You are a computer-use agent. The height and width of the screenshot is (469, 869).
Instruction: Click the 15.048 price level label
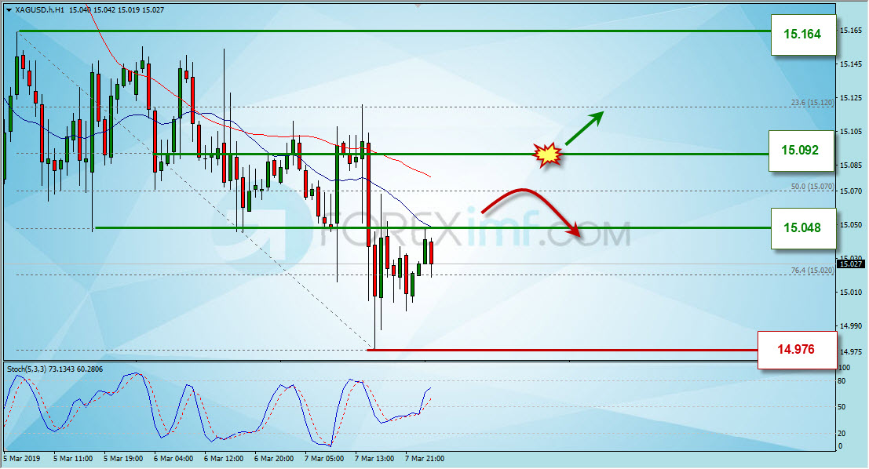tap(803, 227)
